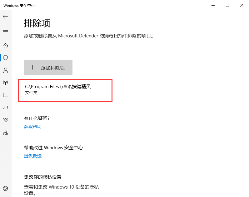
Task: Open the 获取帮助 link
Action: coord(33,127)
